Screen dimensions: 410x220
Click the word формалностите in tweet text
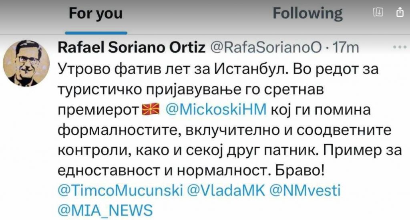tap(116, 130)
